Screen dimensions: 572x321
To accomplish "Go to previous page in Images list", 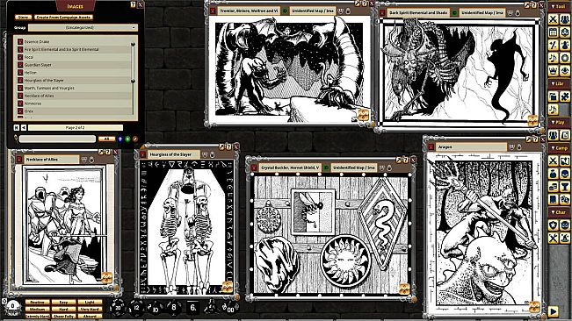I will click(x=24, y=128).
